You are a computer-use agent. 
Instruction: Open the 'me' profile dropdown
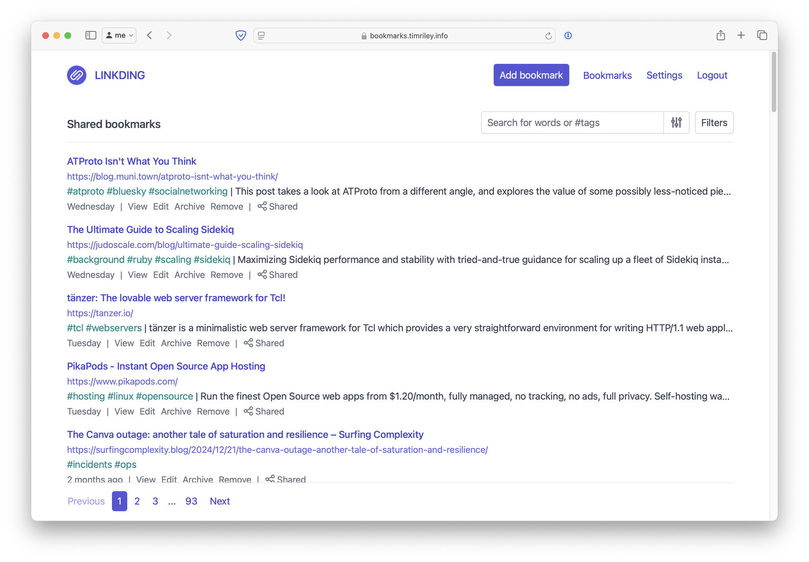119,35
